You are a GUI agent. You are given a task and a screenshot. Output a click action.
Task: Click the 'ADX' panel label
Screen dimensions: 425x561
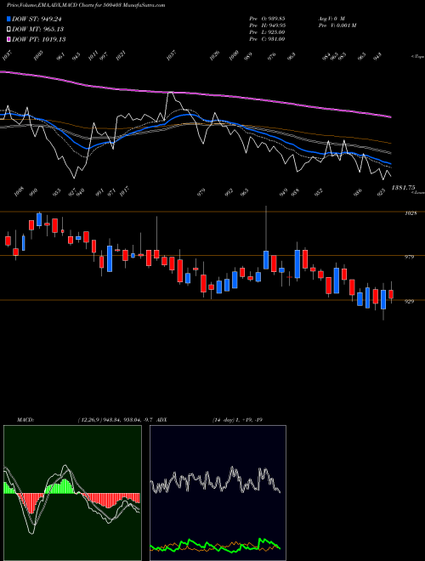(162, 420)
